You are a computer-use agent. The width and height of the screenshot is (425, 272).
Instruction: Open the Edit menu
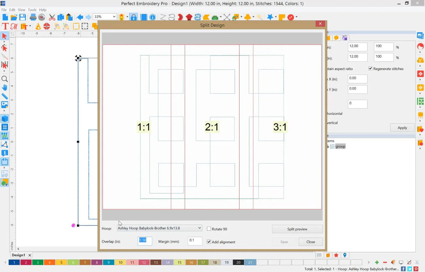(x=12, y=10)
